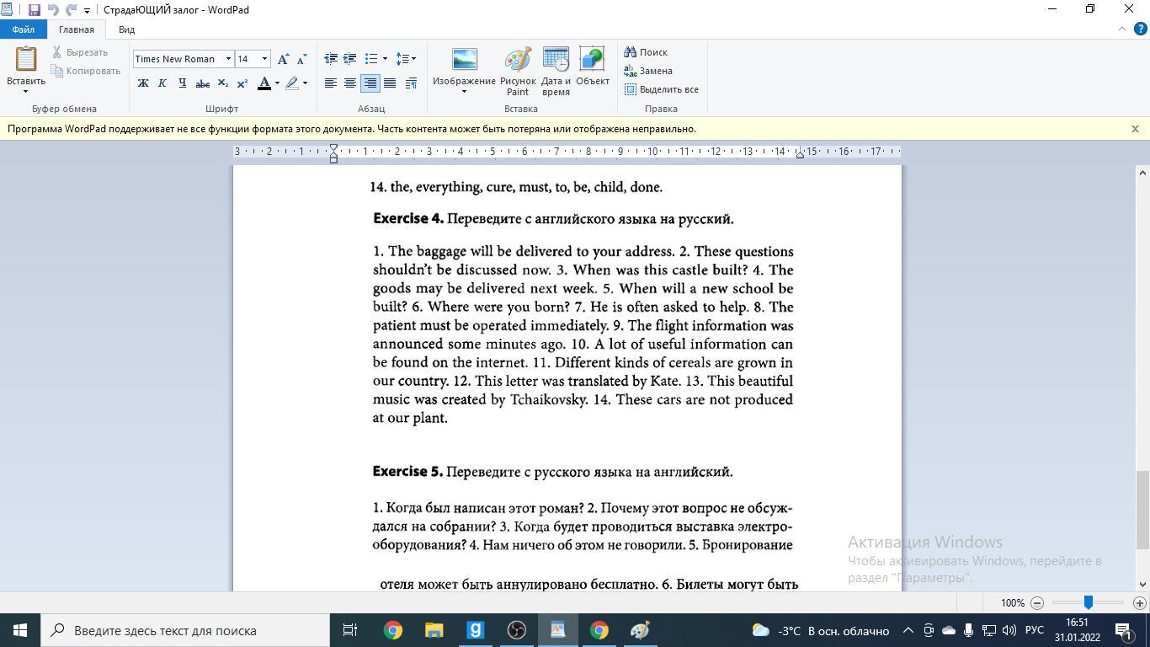Justify the paragraph text
This screenshot has width=1150, height=647.
pos(390,83)
